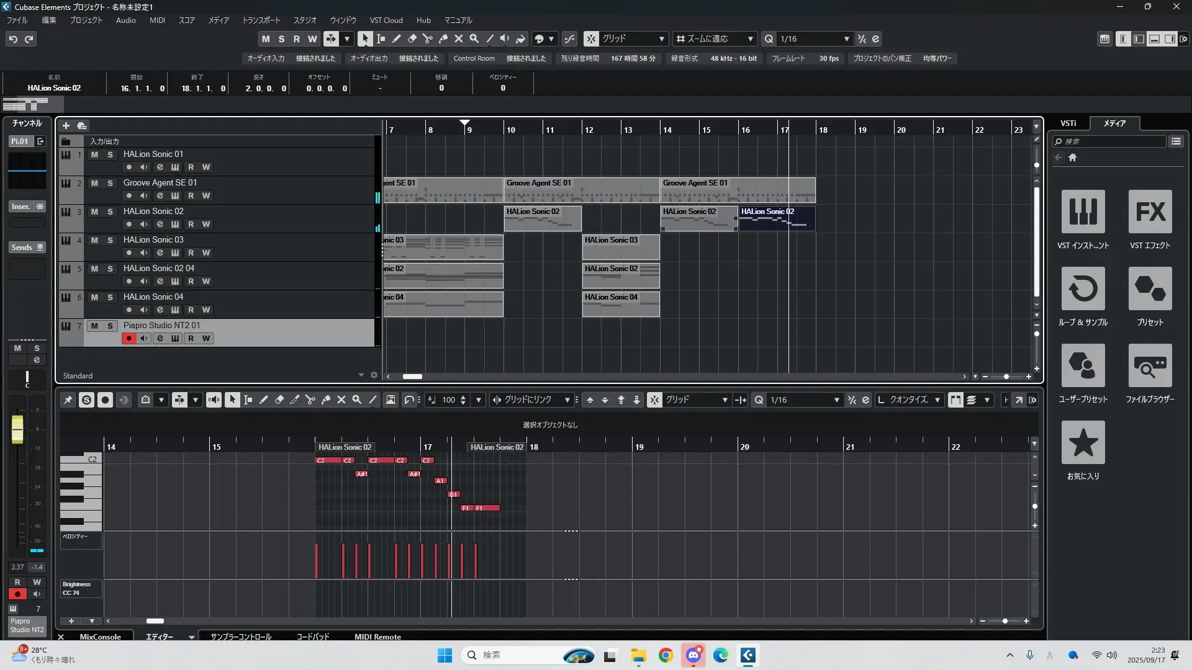Select the Eraser tool in main toolbar
The height and width of the screenshot is (670, 1192).
click(412, 38)
